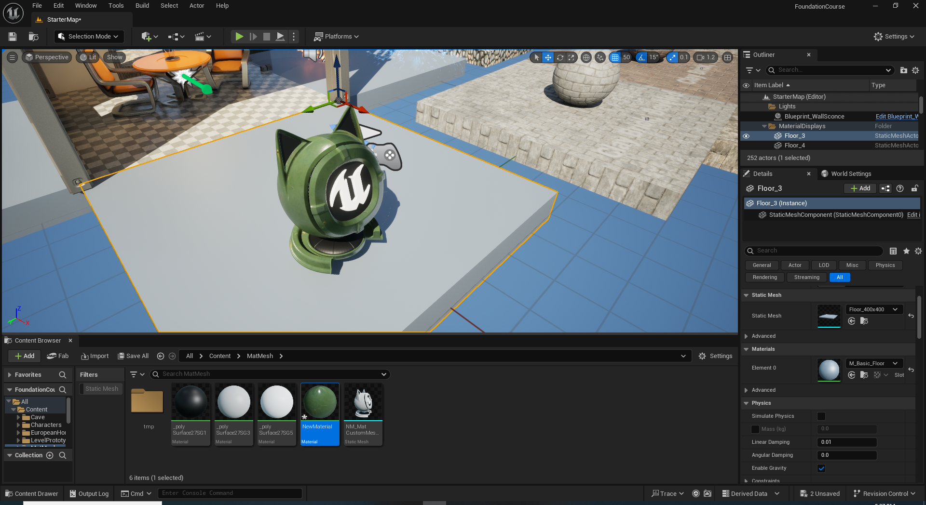Open the Actor menu
Screen dimensions: 926x505
coord(197,6)
